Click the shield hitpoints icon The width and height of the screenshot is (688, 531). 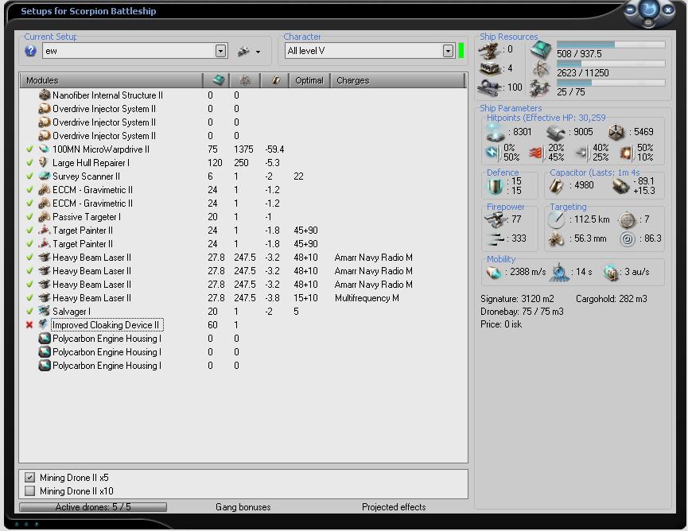(x=496, y=132)
